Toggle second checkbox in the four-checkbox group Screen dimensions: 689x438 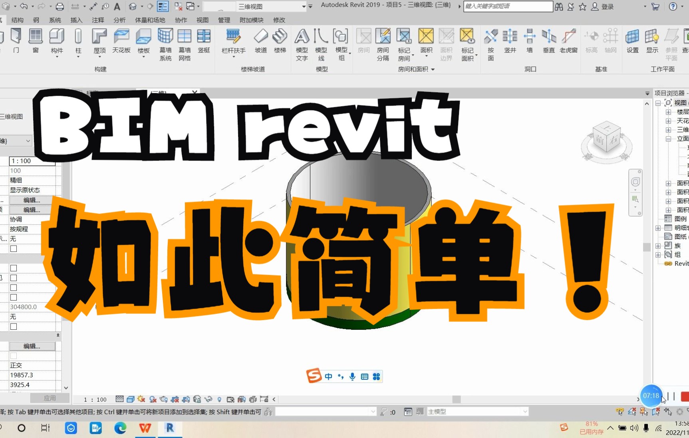click(14, 278)
